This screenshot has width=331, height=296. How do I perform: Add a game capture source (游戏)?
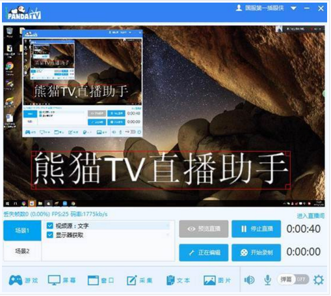tap(23, 280)
